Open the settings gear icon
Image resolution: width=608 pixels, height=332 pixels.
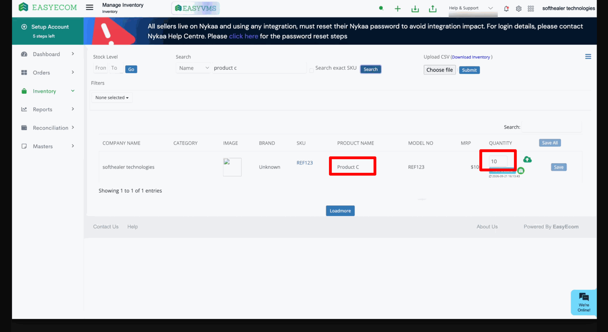[518, 9]
